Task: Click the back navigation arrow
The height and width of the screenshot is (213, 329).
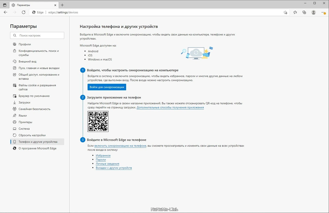Action: point(5,12)
